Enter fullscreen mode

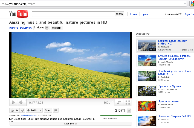tap(128, 102)
